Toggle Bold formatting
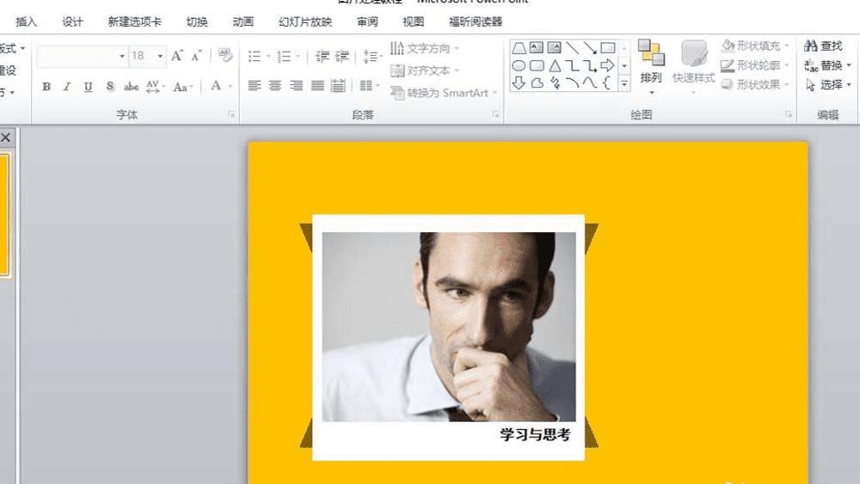Viewport: 860px width, 484px height. 46,87
